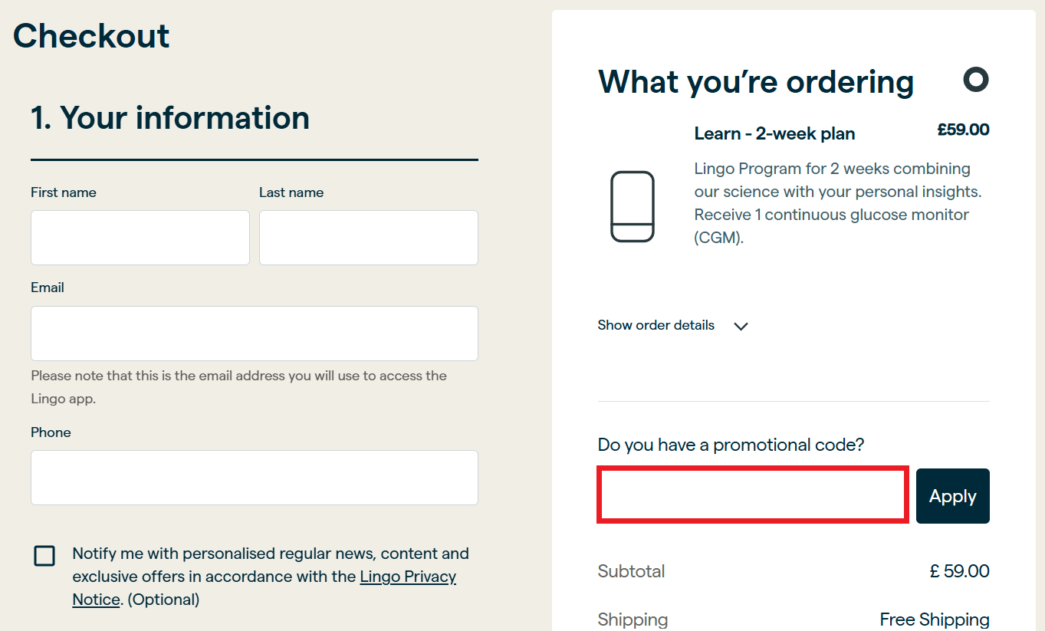
Task: Click the Checkout page heading
Action: click(90, 35)
